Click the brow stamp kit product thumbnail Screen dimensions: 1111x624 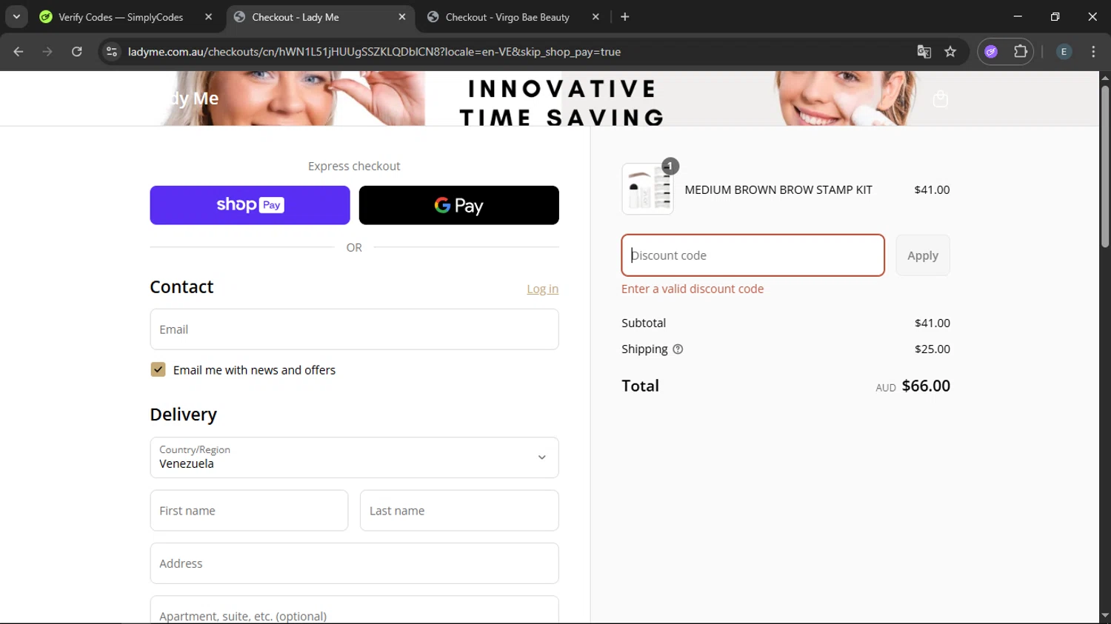tap(647, 189)
